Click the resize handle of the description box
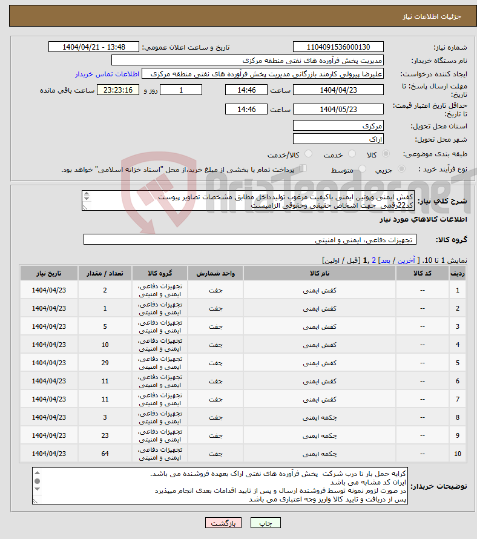 [85, 207]
